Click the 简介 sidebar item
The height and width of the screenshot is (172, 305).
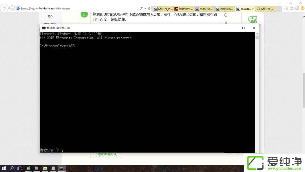point(50,16)
